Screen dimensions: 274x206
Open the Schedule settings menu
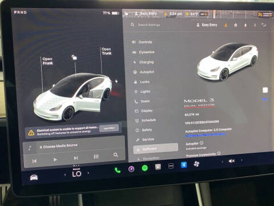pos(146,120)
